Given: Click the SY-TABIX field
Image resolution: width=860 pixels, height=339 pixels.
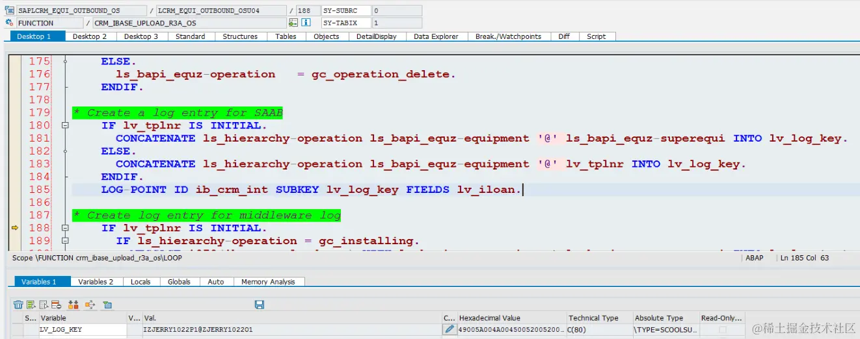Looking at the screenshot, I should (346, 23).
